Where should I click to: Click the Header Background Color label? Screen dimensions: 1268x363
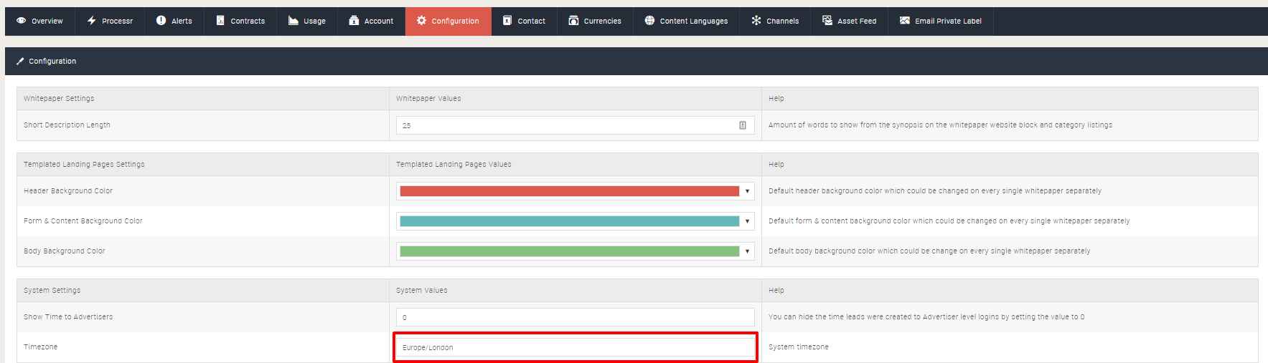click(68, 191)
